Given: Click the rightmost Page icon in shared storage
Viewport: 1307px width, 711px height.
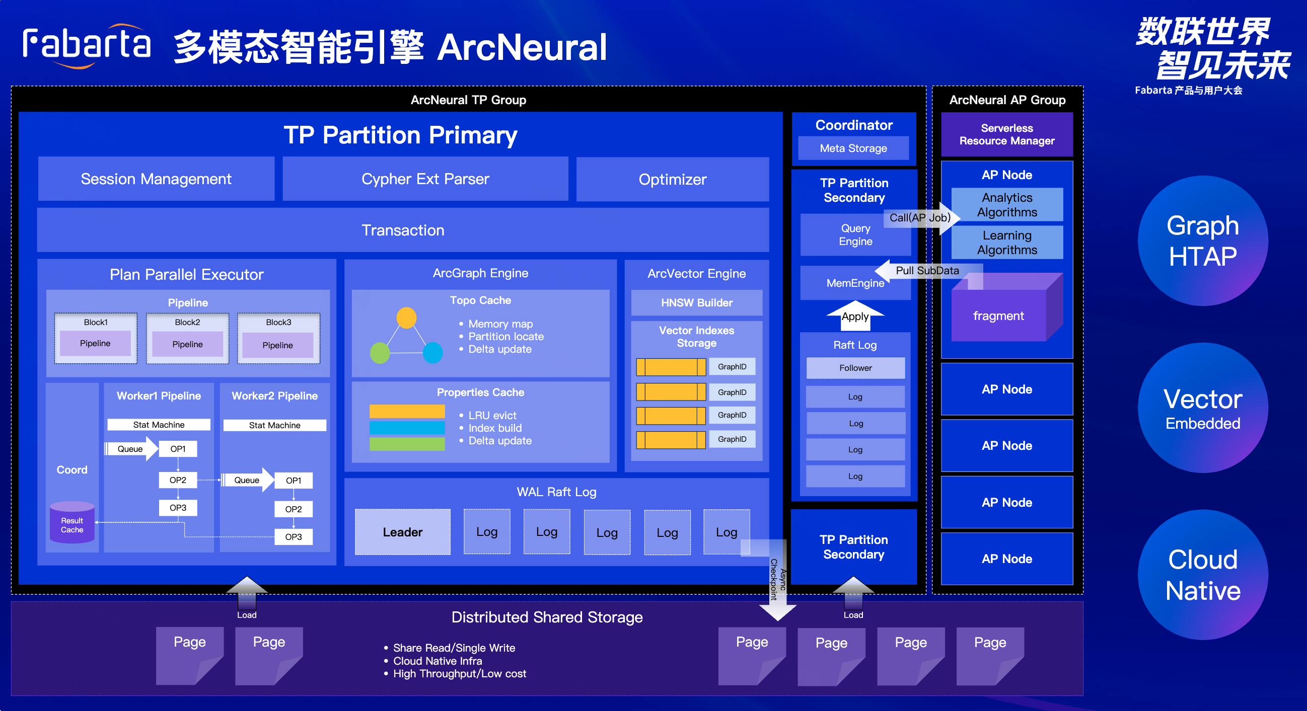Looking at the screenshot, I should tap(990, 656).
